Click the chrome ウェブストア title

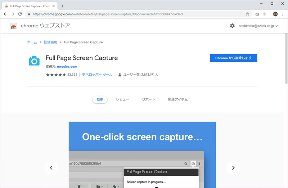45,26
